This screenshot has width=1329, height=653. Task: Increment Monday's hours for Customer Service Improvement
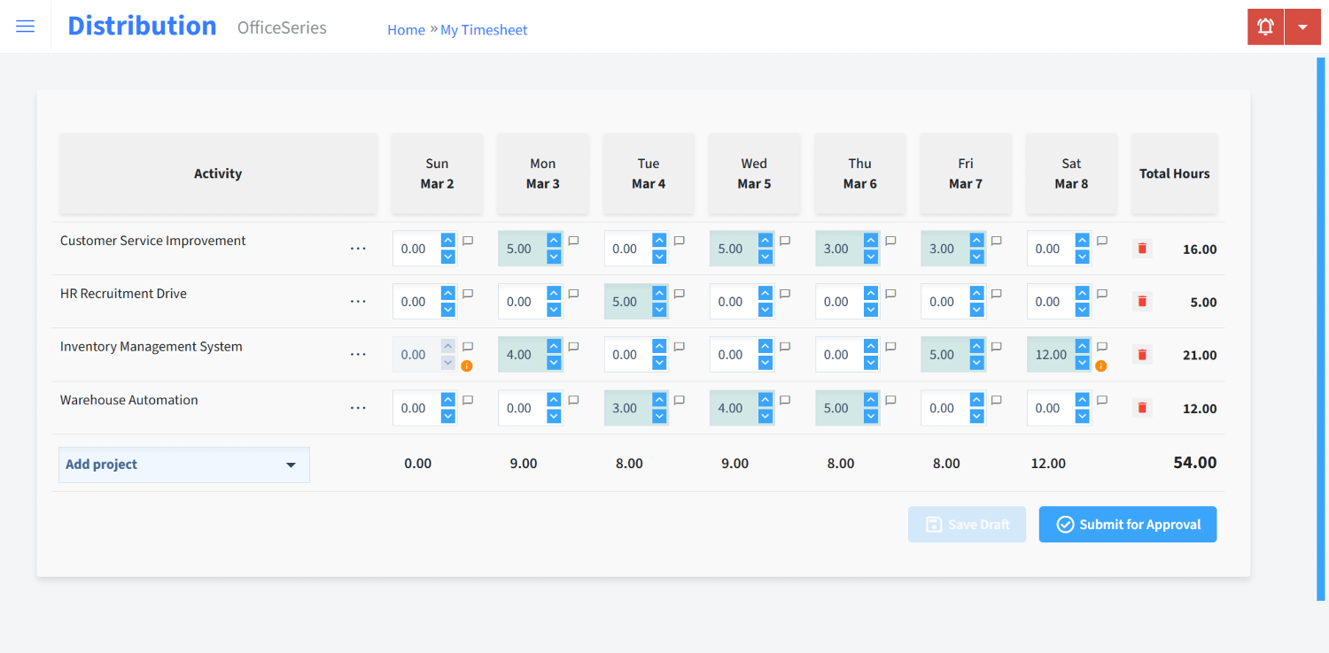click(553, 241)
